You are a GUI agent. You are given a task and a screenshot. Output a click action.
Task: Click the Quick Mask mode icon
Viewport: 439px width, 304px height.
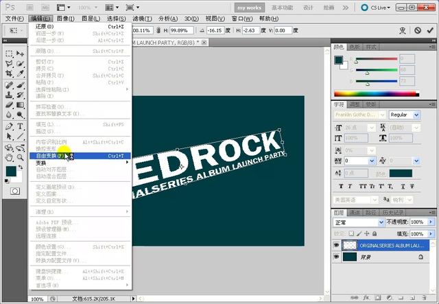15,191
